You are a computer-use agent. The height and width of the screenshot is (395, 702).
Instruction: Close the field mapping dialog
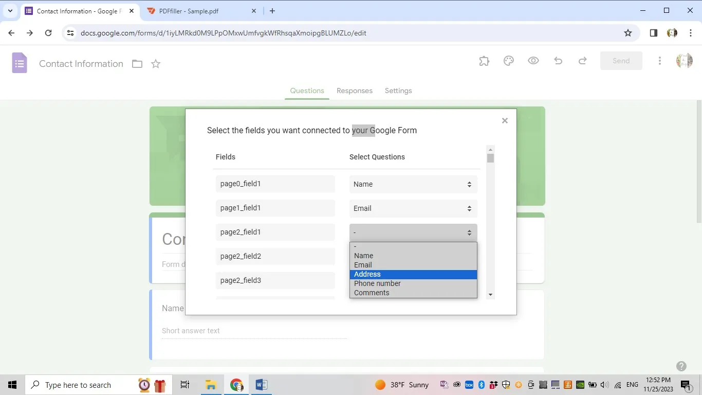pyautogui.click(x=504, y=120)
